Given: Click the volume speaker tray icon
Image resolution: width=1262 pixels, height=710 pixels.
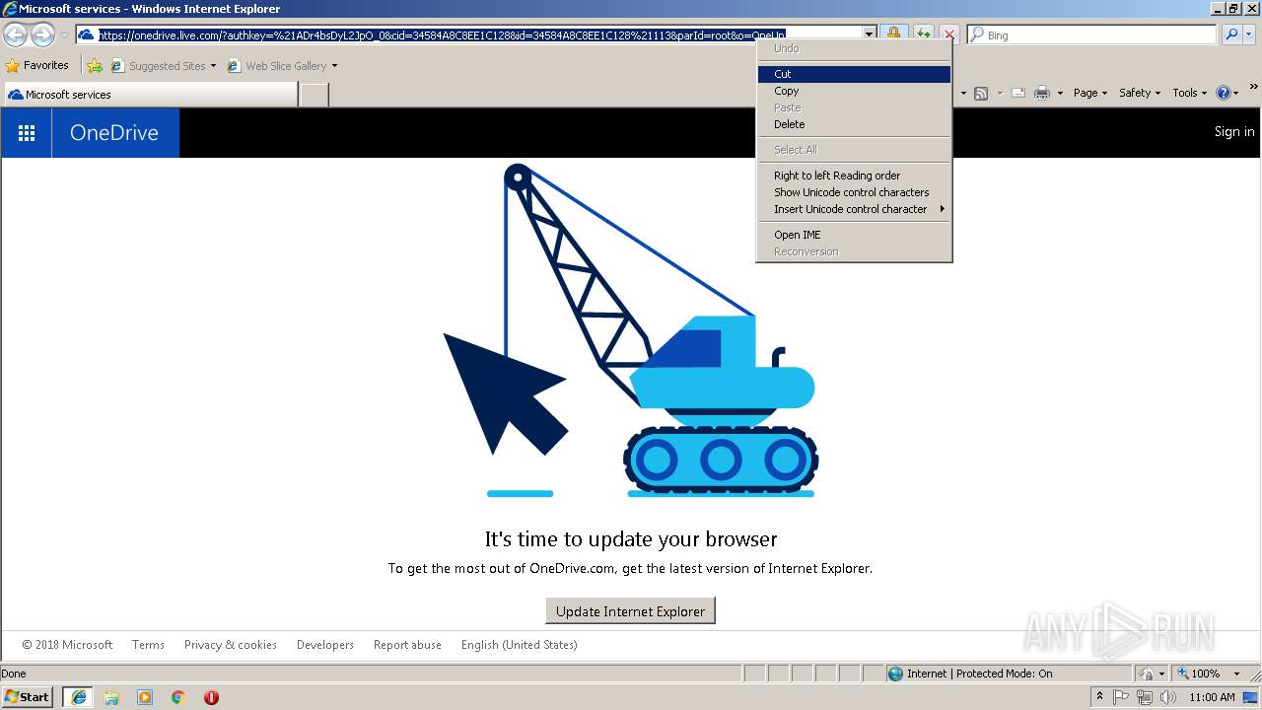Looking at the screenshot, I should coord(1168,697).
